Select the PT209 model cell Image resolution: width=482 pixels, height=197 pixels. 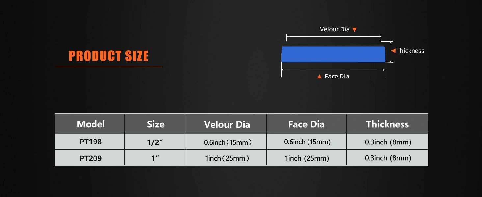click(x=91, y=158)
